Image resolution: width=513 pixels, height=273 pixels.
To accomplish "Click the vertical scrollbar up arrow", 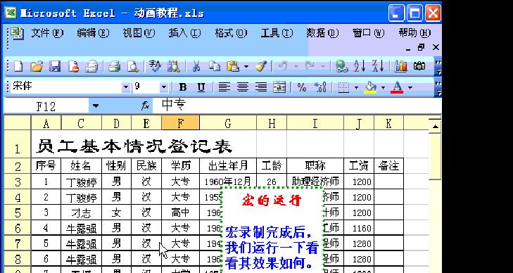I will click(x=435, y=127).
